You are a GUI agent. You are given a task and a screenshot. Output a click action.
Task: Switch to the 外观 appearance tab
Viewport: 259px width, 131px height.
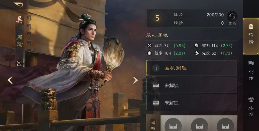251,107
